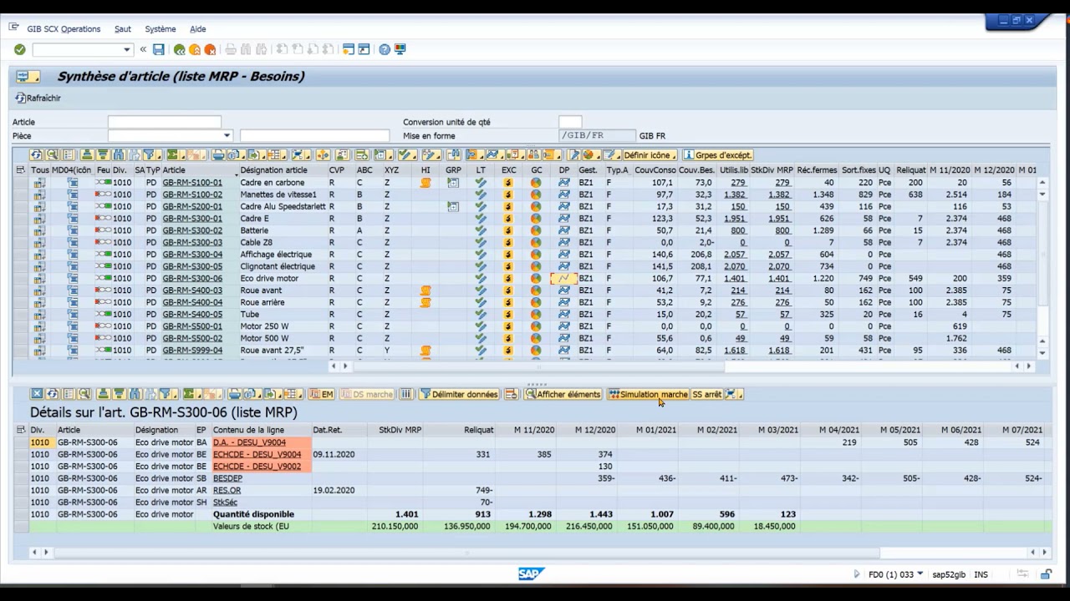Image resolution: width=1070 pixels, height=601 pixels.
Task: Click sort ascending icon in details toolbar
Action: tap(103, 394)
